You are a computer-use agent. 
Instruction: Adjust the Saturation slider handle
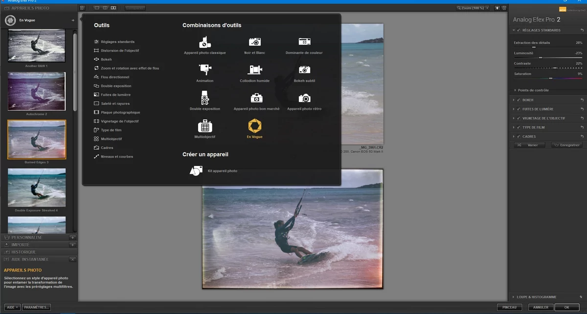tap(551, 78)
